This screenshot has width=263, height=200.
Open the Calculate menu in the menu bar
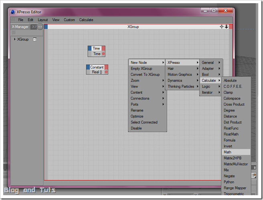(86, 20)
